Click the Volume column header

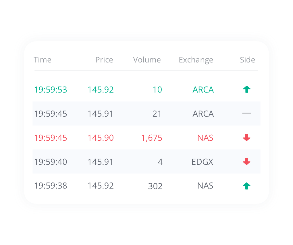(147, 60)
